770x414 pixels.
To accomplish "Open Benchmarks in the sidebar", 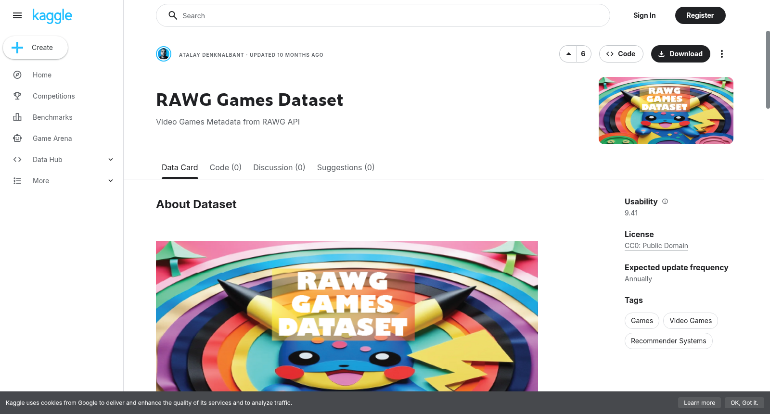I will tap(52, 117).
